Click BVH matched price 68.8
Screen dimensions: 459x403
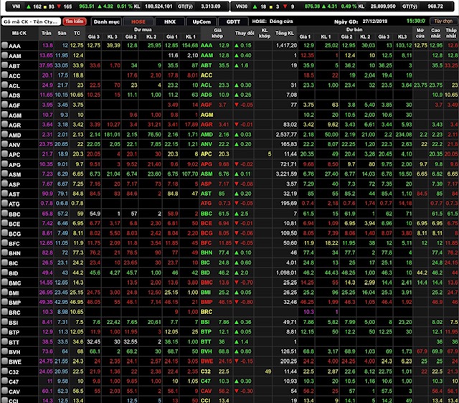tap(224, 351)
